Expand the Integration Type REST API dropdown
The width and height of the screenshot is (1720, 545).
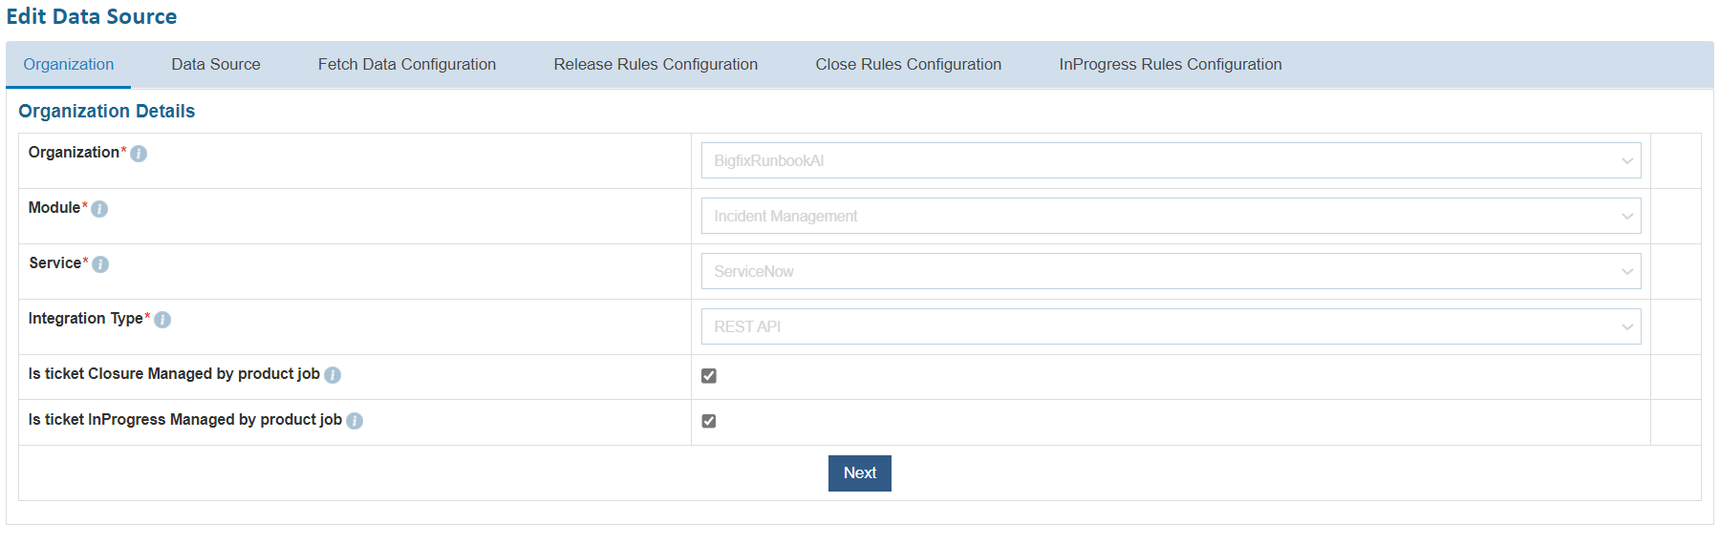(1171, 326)
